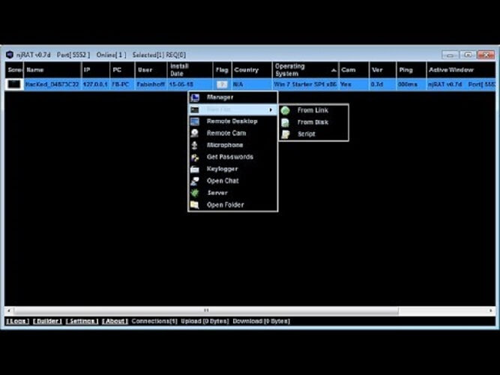The image size is (500, 375).
Task: Click the microphone icon in the context menu
Action: [194, 145]
